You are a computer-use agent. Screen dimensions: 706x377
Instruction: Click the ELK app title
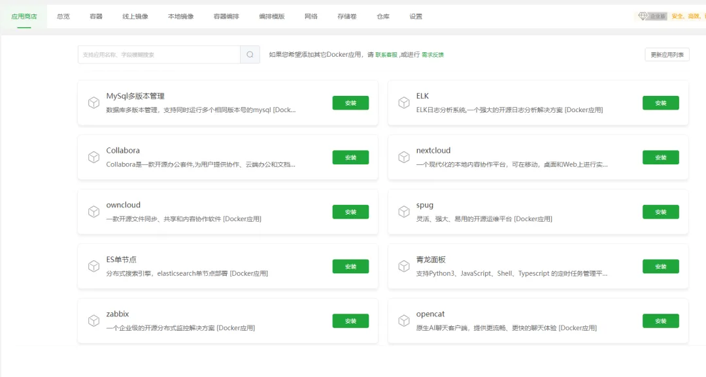pyautogui.click(x=422, y=96)
